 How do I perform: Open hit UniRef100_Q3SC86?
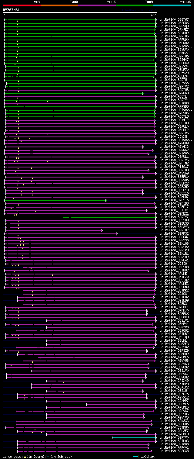(x=174, y=23)
